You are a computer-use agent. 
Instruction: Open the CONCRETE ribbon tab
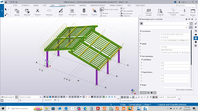coord(25,6)
